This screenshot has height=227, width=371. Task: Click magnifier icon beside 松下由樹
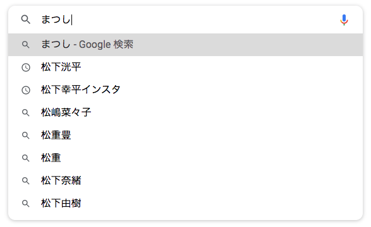(25, 204)
